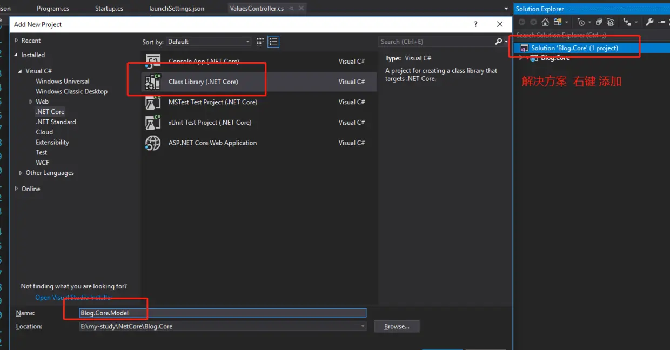Select Solution 'Blog.Core' (1 project) node
The height and width of the screenshot is (350, 670).
(x=592, y=48)
